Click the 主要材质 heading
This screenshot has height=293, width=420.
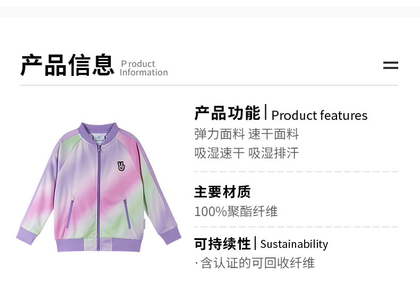[x=222, y=192]
